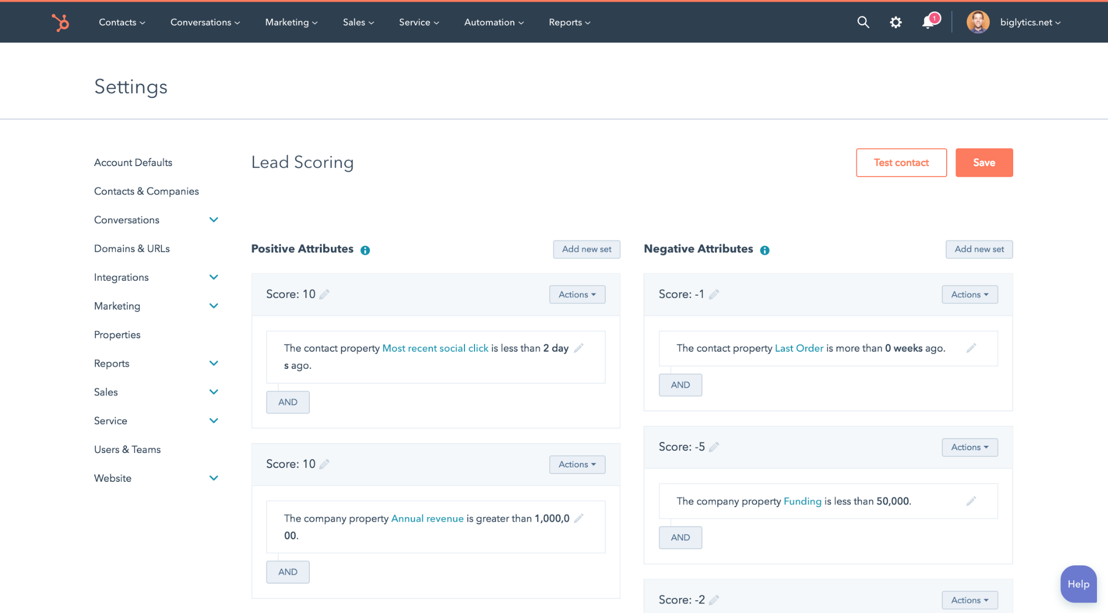
Task: Open the Search icon
Action: [862, 21]
